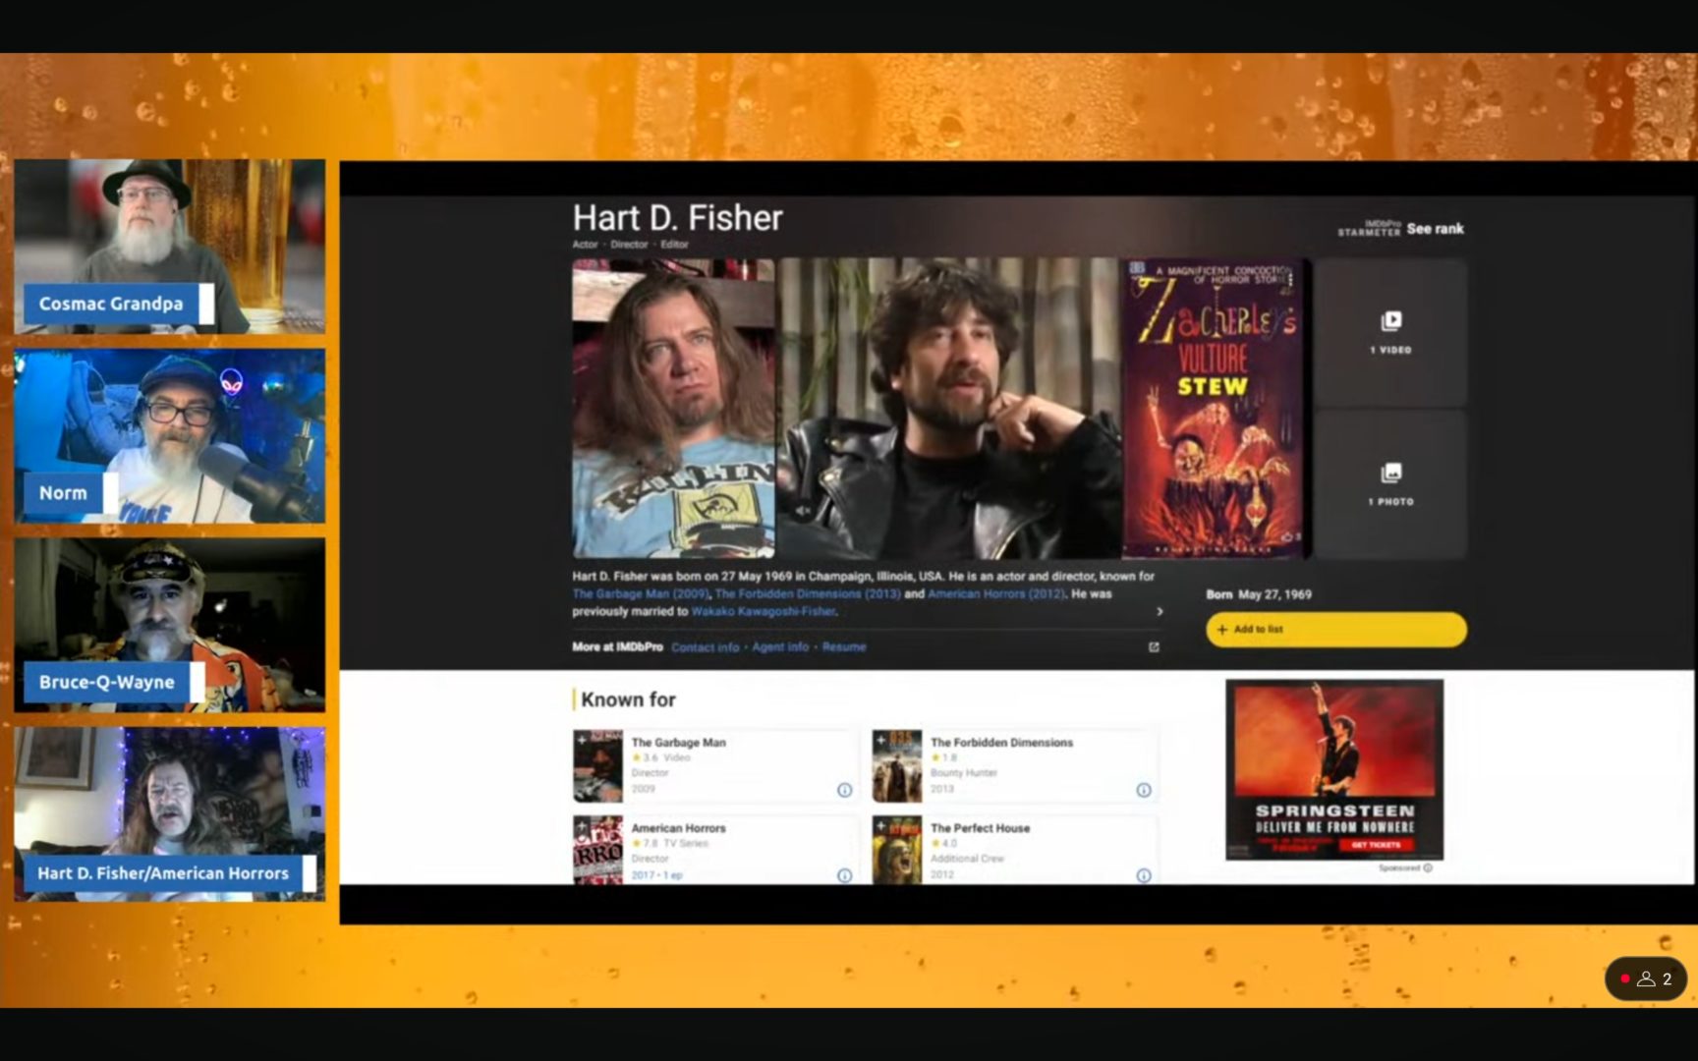Click info icon for The Forbidden Dimensions

coord(1143,790)
